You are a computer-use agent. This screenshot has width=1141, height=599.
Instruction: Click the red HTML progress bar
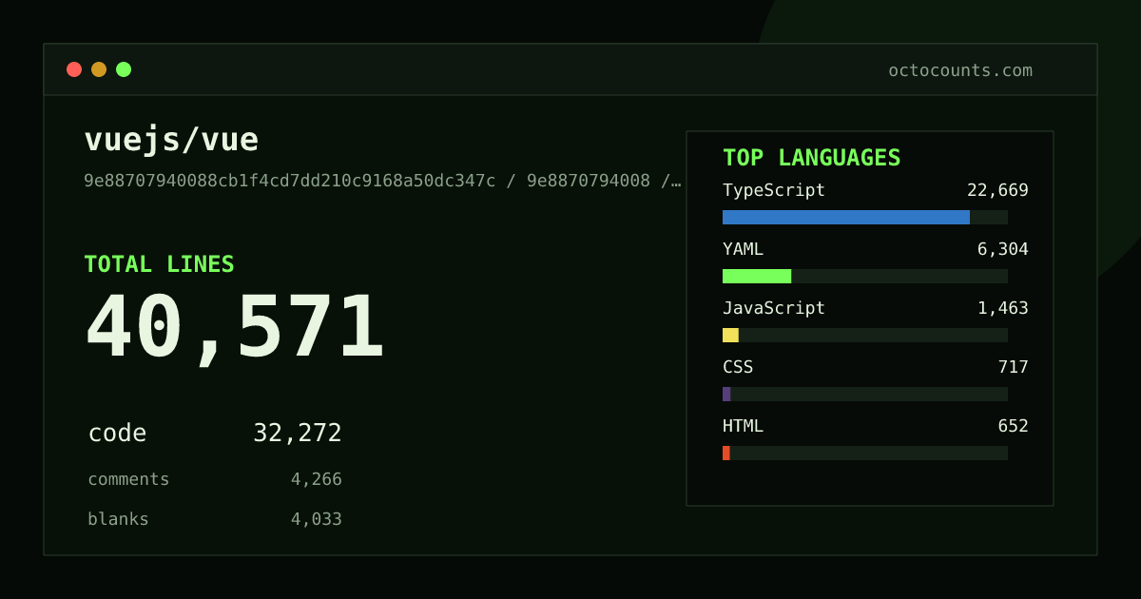coord(726,453)
